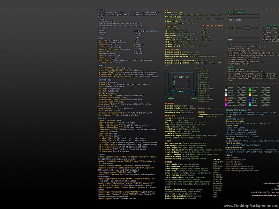Select the teal color swatch
The height and width of the screenshot is (209, 279).
(250, 103)
